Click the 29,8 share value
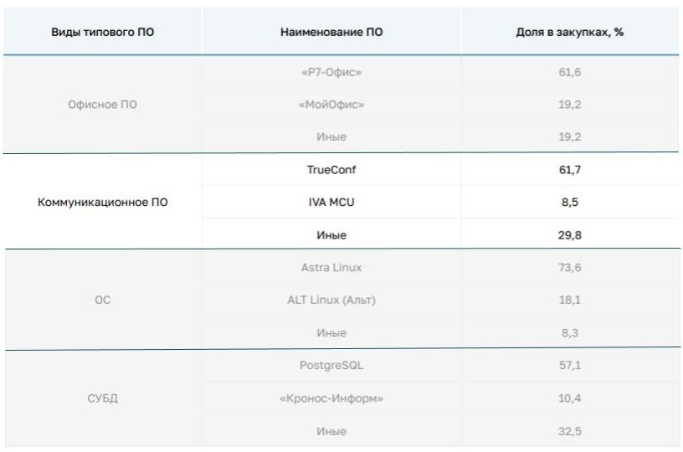The height and width of the screenshot is (452, 683). [571, 235]
